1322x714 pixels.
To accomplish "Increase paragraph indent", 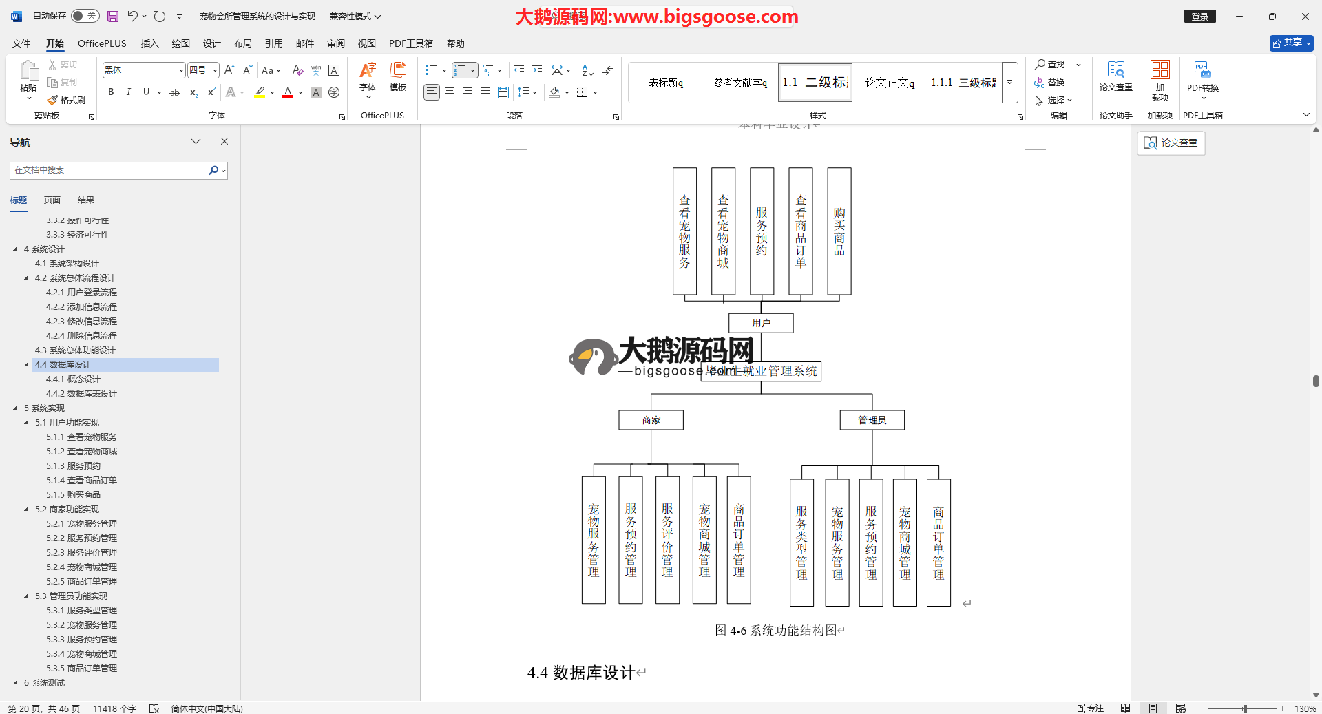I will (x=537, y=70).
